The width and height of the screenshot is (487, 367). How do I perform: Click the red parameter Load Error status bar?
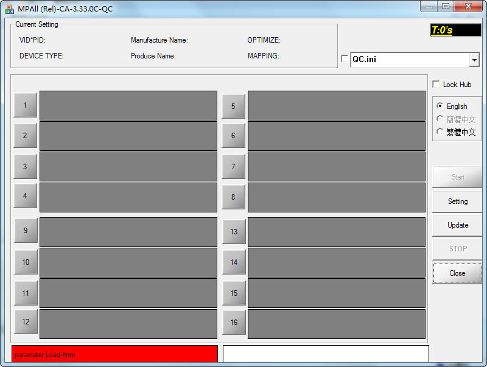[114, 354]
